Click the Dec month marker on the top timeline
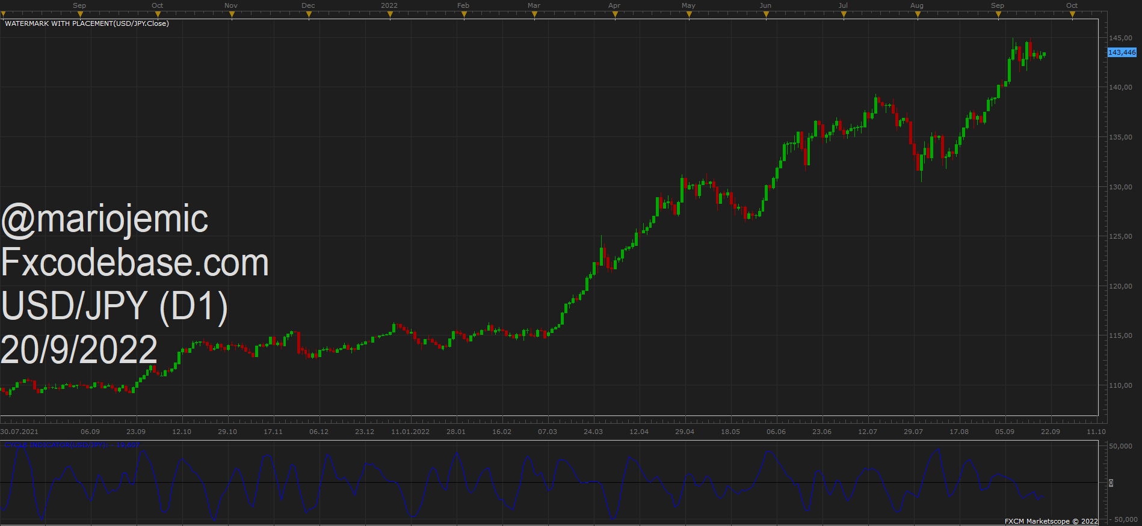Image resolution: width=1142 pixels, height=526 pixels. [308, 5]
